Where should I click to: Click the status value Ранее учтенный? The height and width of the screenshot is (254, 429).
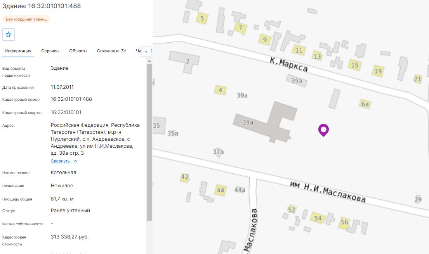70,211
